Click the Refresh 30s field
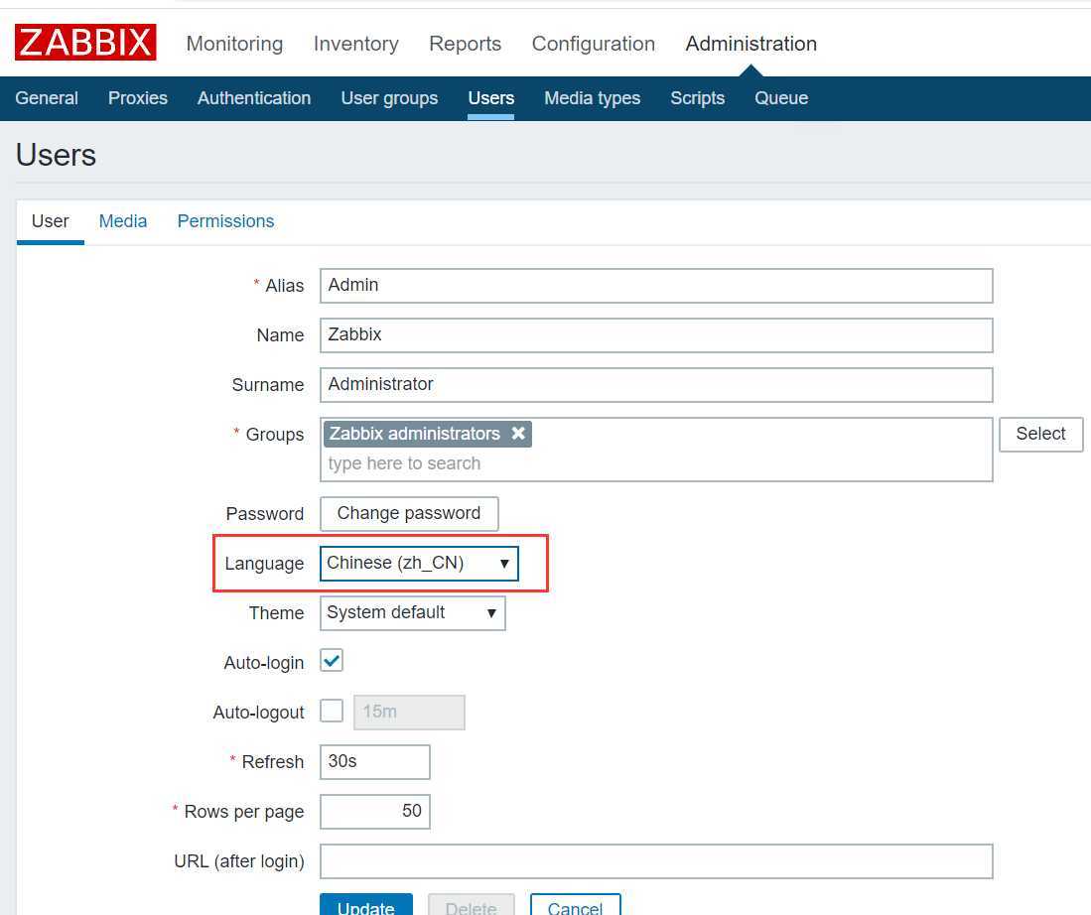The image size is (1091, 915). pyautogui.click(x=375, y=762)
